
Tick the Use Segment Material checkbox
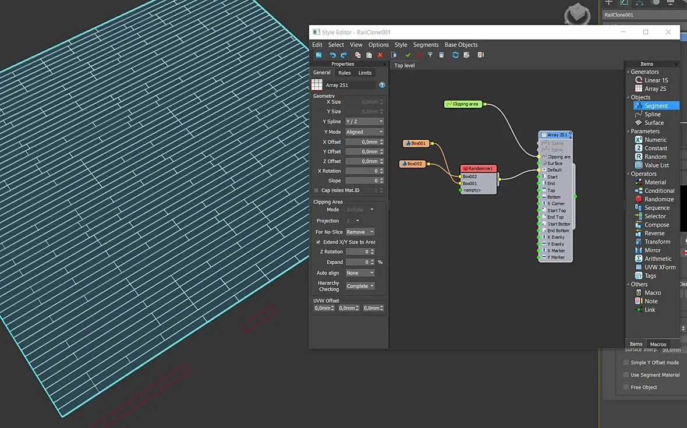point(626,375)
